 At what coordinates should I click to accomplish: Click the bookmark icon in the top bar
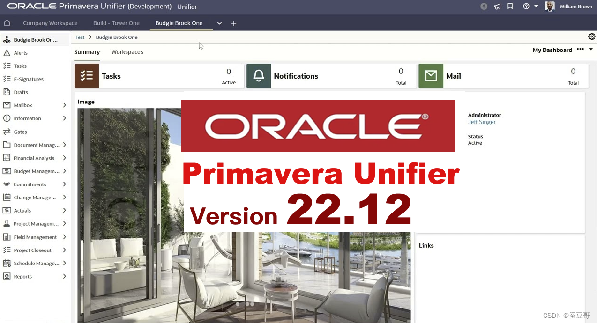510,7
